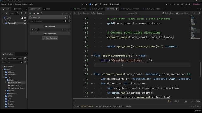The height and width of the screenshot is (113, 202).
Task: Open the TileSet bottom panel
Action: coord(128,106)
